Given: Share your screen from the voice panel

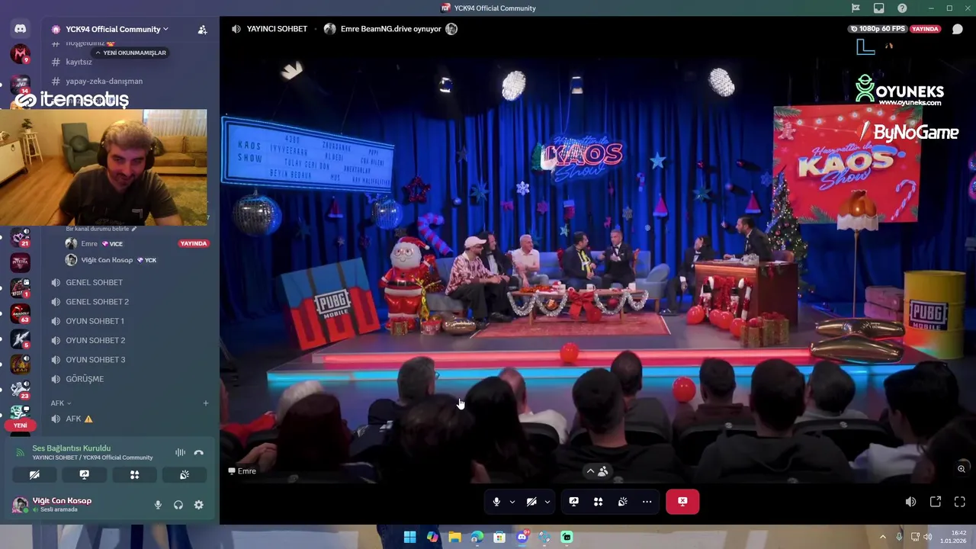Looking at the screenshot, I should coord(85,474).
